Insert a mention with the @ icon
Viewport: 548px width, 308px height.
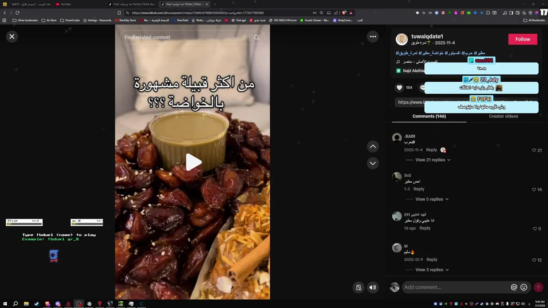click(514, 287)
